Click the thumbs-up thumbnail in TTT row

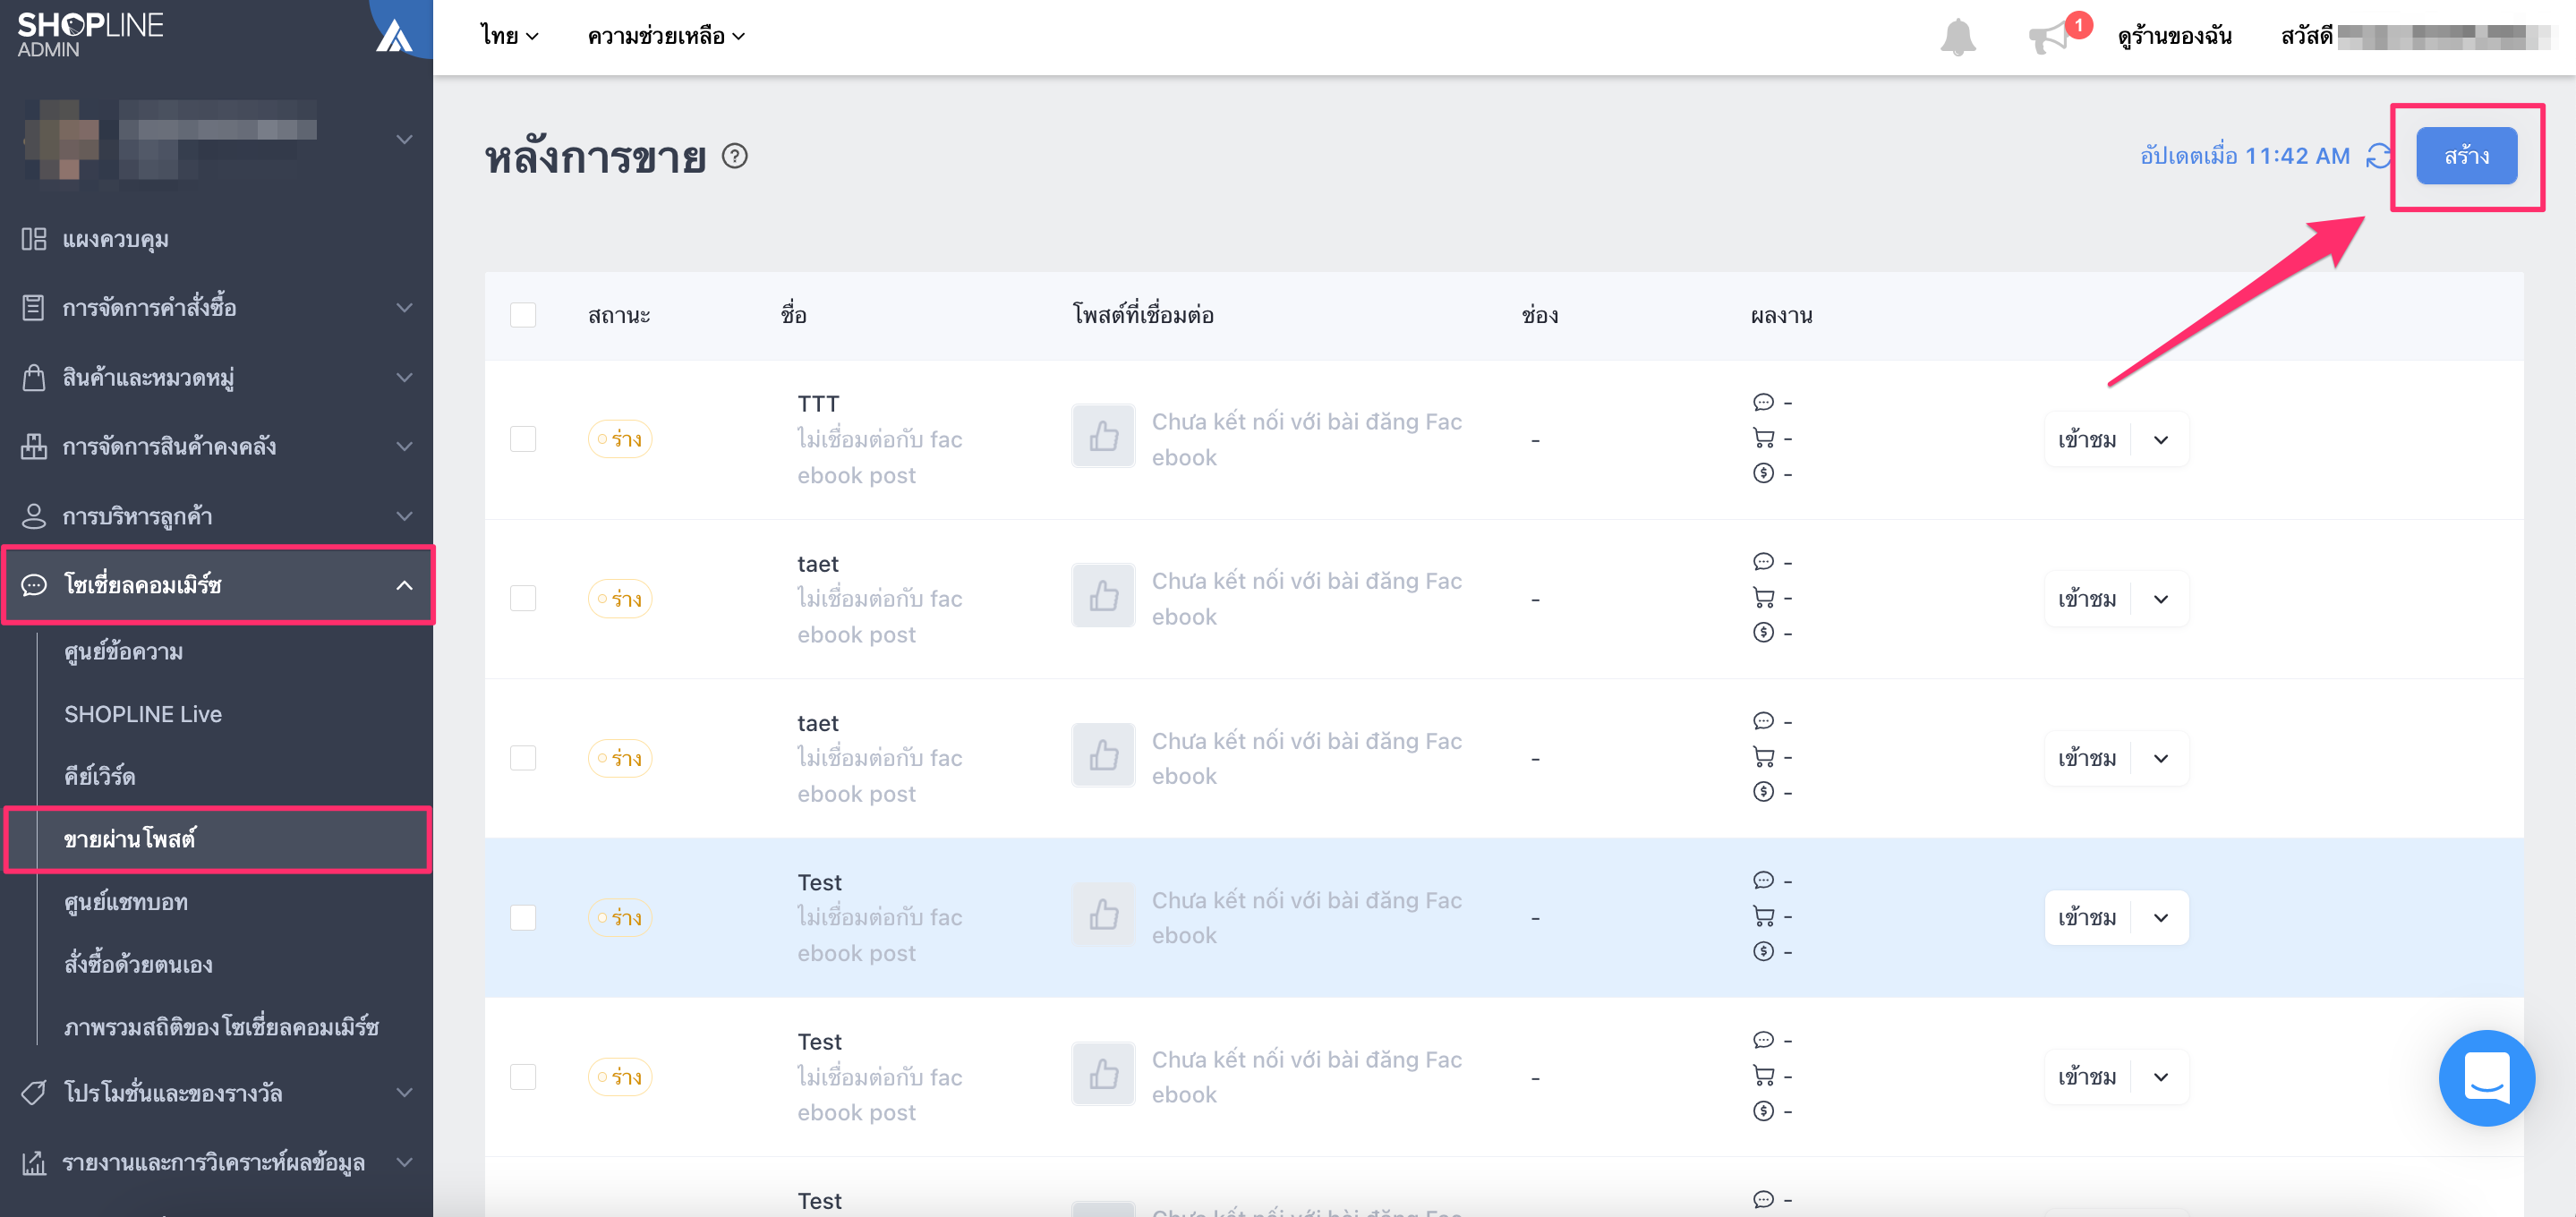click(1103, 436)
